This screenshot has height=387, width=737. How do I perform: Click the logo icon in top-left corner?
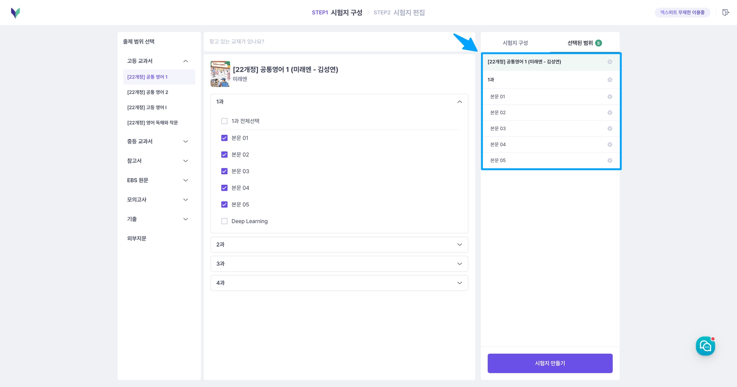[x=15, y=13]
